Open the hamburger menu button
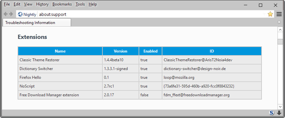The image size is (285, 118). 279,14
